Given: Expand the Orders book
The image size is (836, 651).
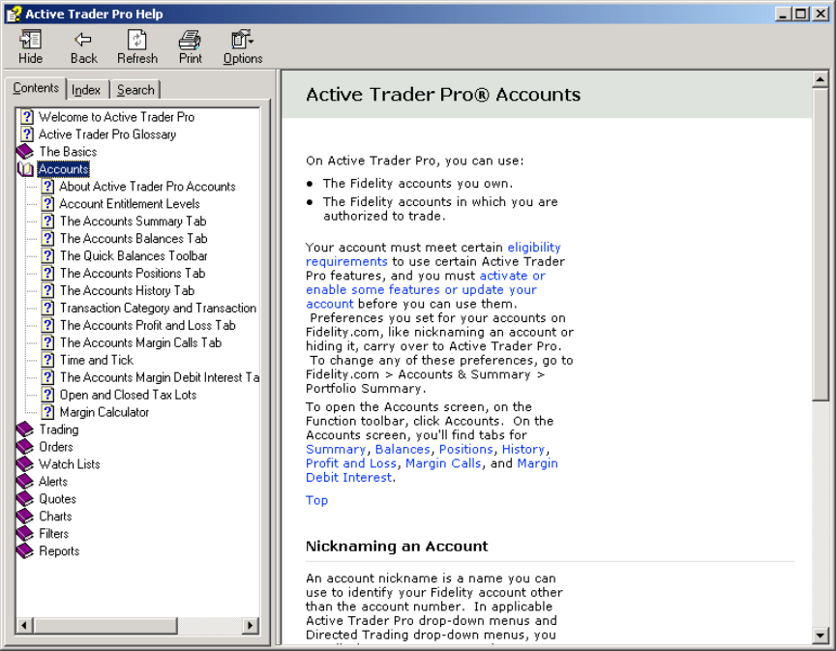Looking at the screenshot, I should pos(25,447).
